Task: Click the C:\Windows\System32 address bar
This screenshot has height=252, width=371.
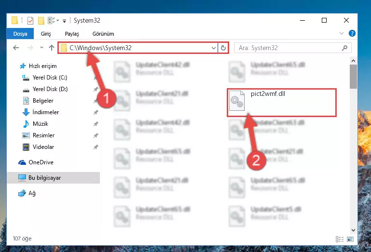Action: click(x=137, y=48)
